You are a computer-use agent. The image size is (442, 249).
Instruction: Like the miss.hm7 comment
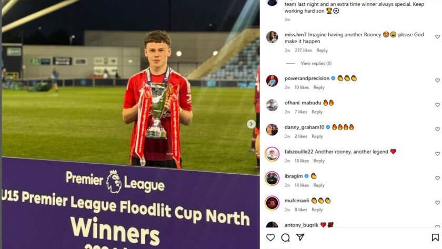(x=437, y=37)
